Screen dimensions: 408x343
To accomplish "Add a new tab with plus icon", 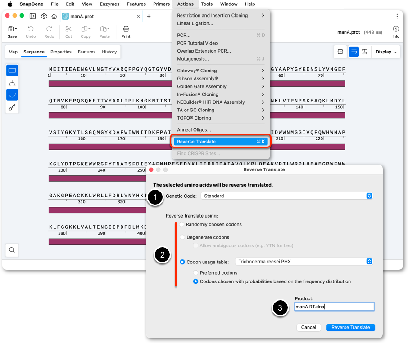I will pos(149,16).
